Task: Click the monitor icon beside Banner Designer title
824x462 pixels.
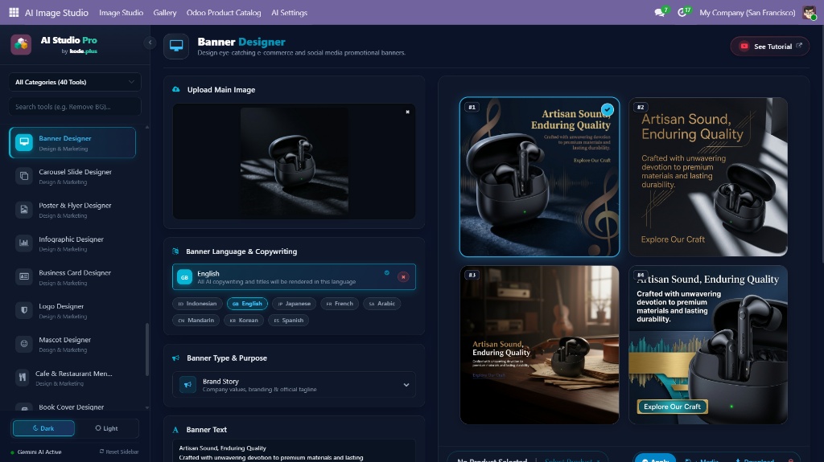Action: (x=176, y=47)
